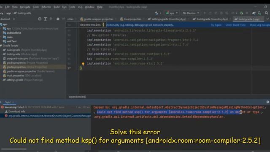Open settings.gradle (Project Settings) in the tree
This screenshot has width=270, height=152.
coord(23,80)
